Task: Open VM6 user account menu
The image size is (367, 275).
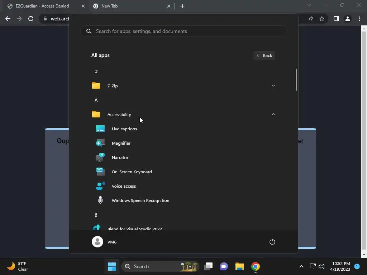Action: click(x=104, y=242)
